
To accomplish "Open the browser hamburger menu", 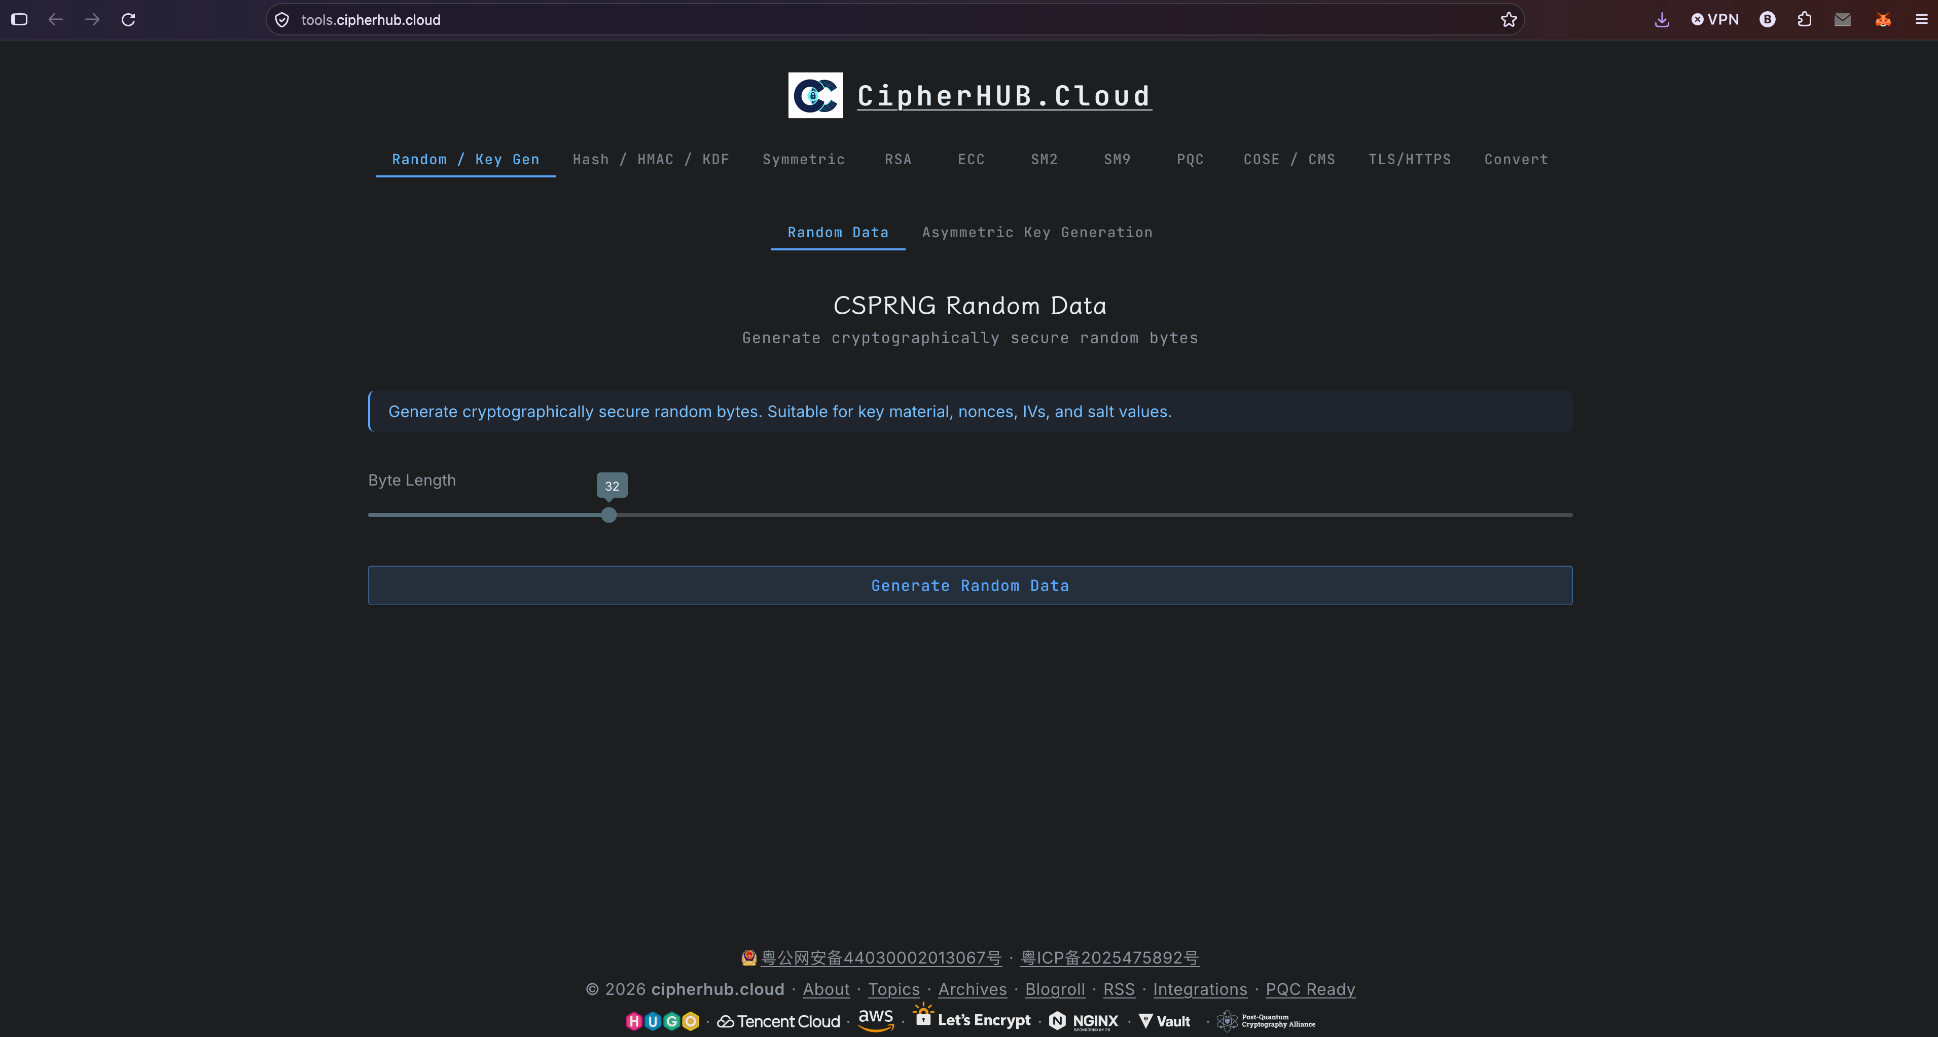I will (x=1921, y=20).
